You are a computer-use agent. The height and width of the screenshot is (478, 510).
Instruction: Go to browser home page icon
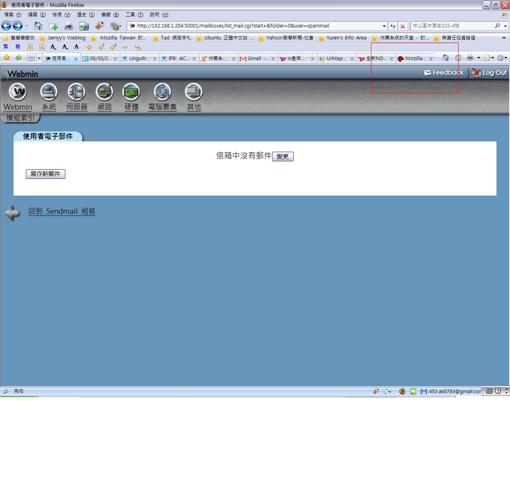38,26
